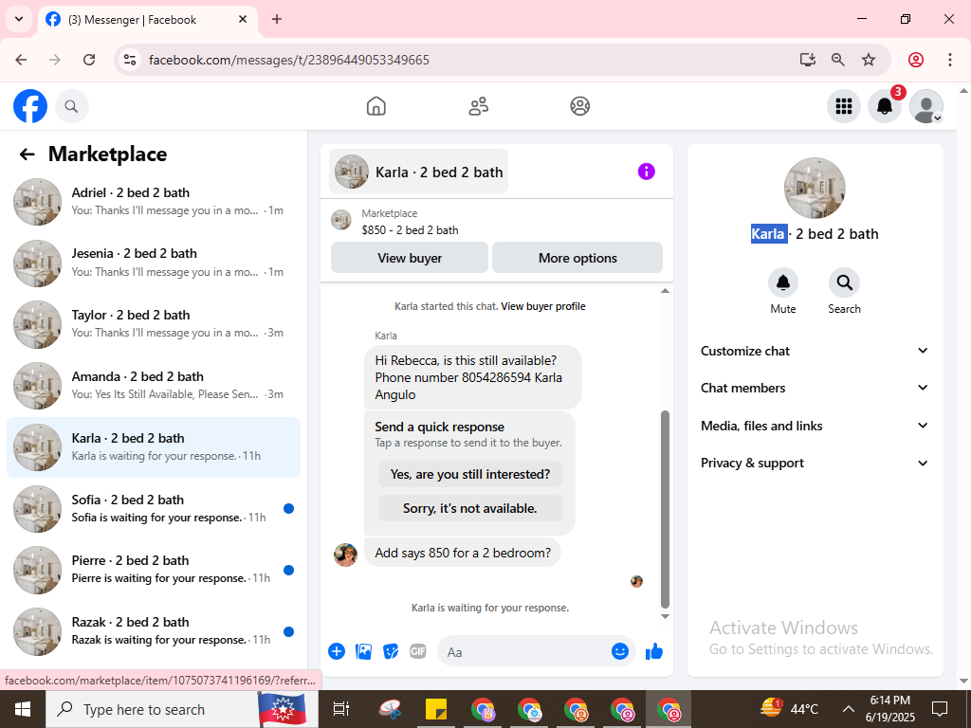Viewport: 971px width, 728px height.
Task: Open the Facebook search magnifier
Action: (x=72, y=106)
